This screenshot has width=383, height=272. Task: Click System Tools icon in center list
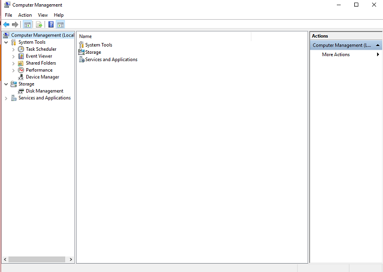(81, 45)
